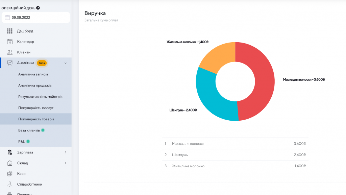Collapse the Аналітика section chevron
The width and height of the screenshot is (346, 195).
point(65,63)
